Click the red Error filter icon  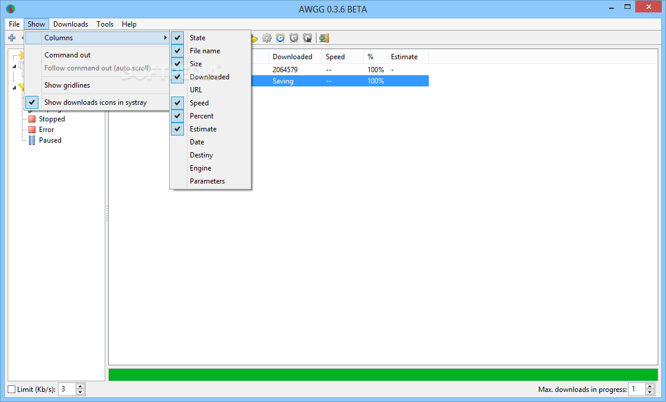(32, 130)
